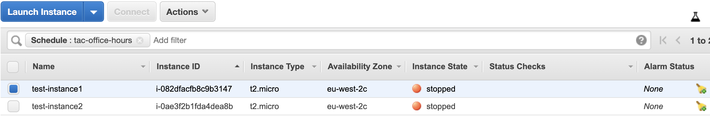Select the test-instance2 checkbox
Image resolution: width=710 pixels, height=139 pixels.
coord(13,106)
